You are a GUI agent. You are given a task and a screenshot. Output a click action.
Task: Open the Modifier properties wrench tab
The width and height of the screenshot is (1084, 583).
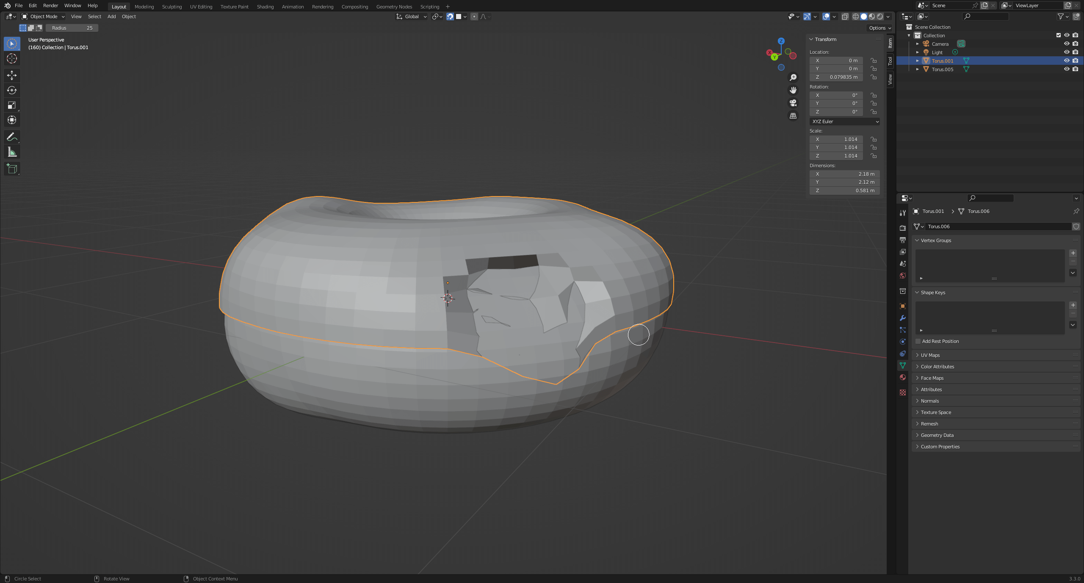coord(903,318)
